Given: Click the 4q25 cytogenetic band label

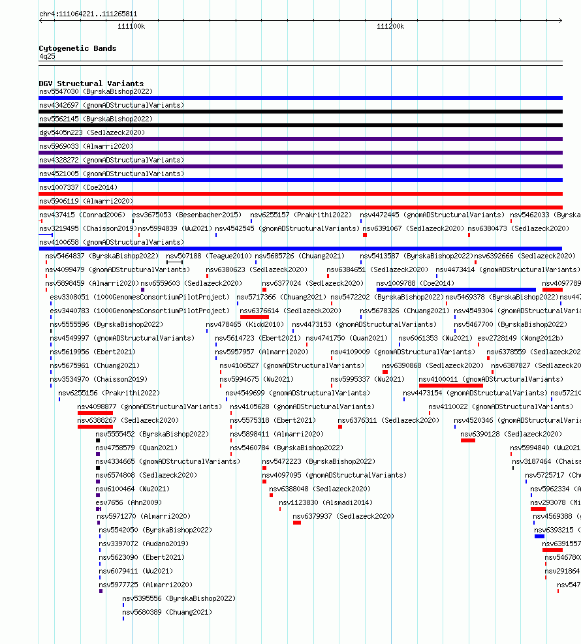Looking at the screenshot, I should 47,56.
